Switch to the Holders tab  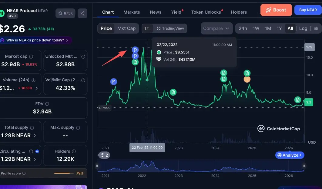[239, 12]
